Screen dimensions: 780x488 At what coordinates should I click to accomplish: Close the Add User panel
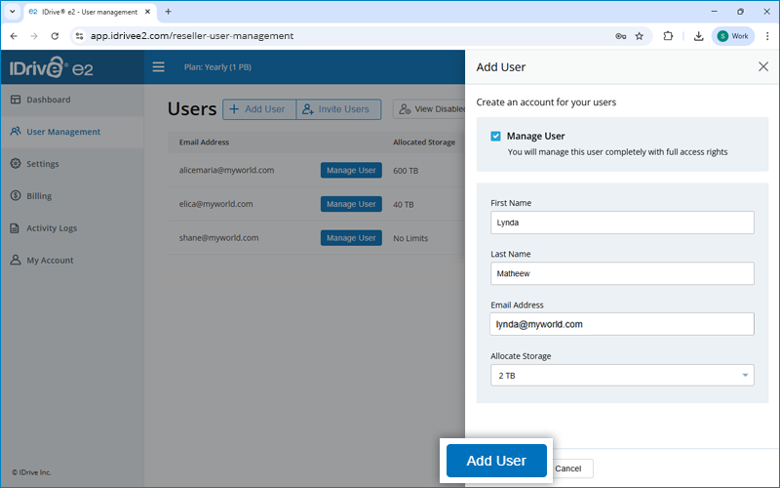click(x=762, y=67)
